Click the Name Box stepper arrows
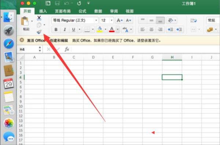This screenshot has height=145, width=220. point(40,49)
